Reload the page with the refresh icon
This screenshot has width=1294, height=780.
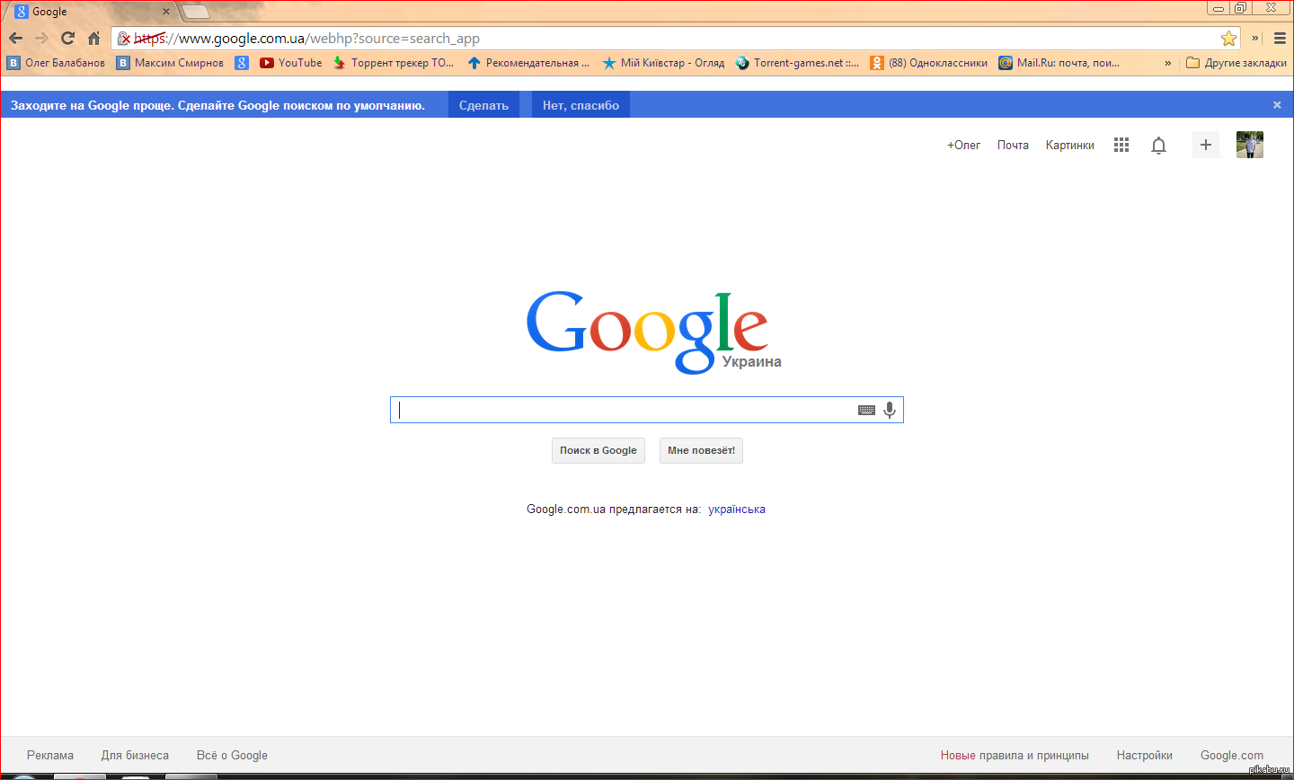tap(67, 38)
